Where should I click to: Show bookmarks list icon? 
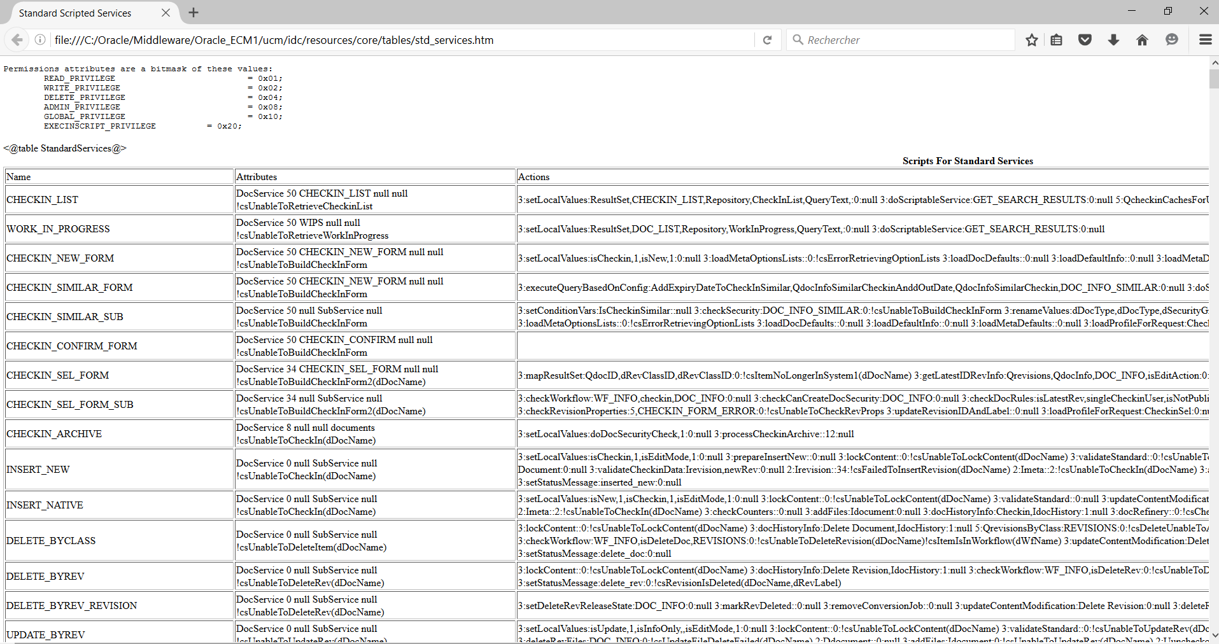coord(1057,40)
